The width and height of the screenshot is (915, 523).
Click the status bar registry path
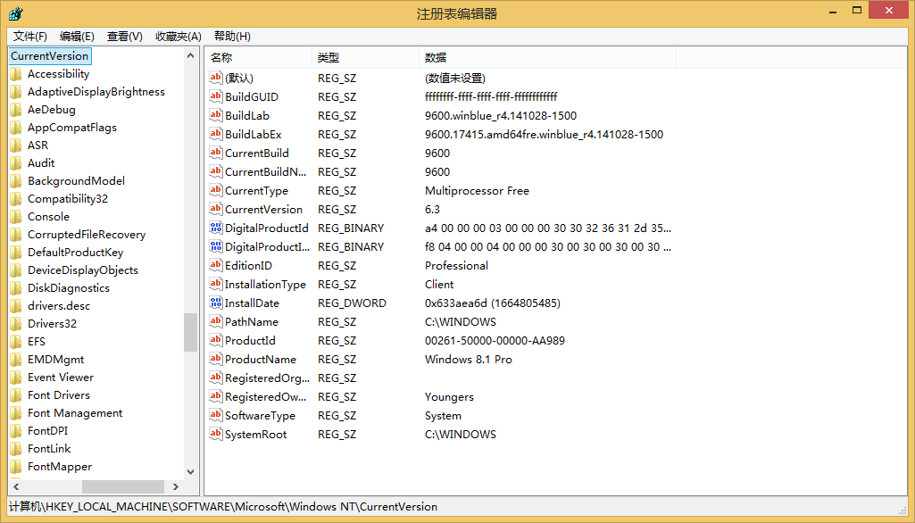pyautogui.click(x=223, y=507)
